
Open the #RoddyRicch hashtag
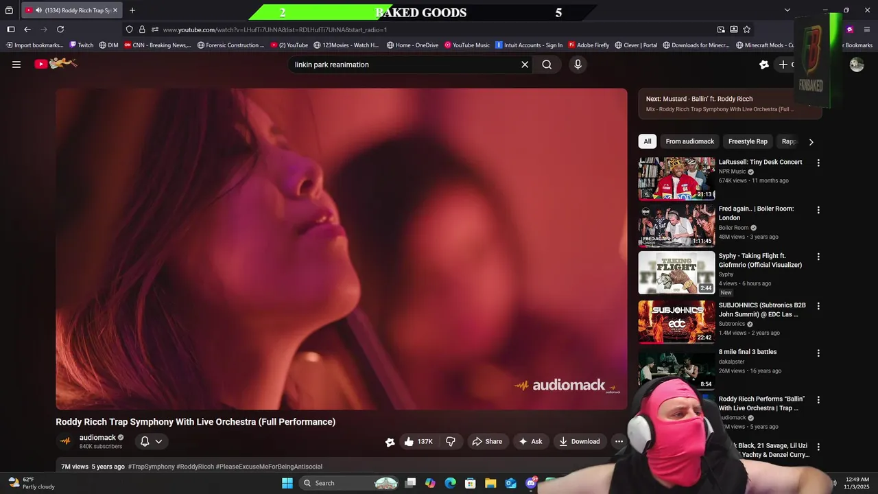point(195,467)
